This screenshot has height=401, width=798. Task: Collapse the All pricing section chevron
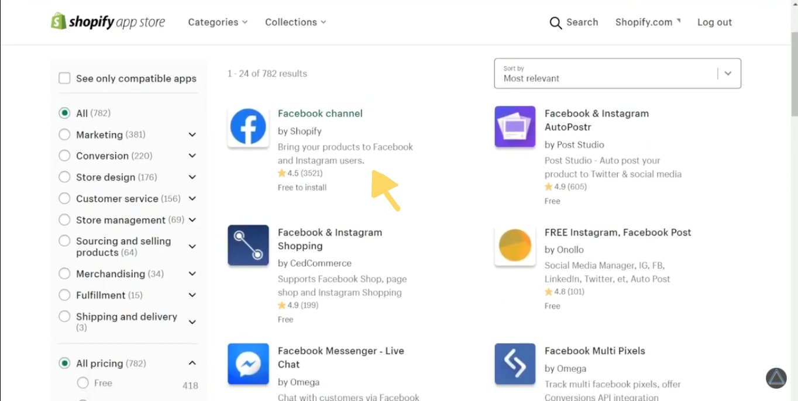(192, 363)
